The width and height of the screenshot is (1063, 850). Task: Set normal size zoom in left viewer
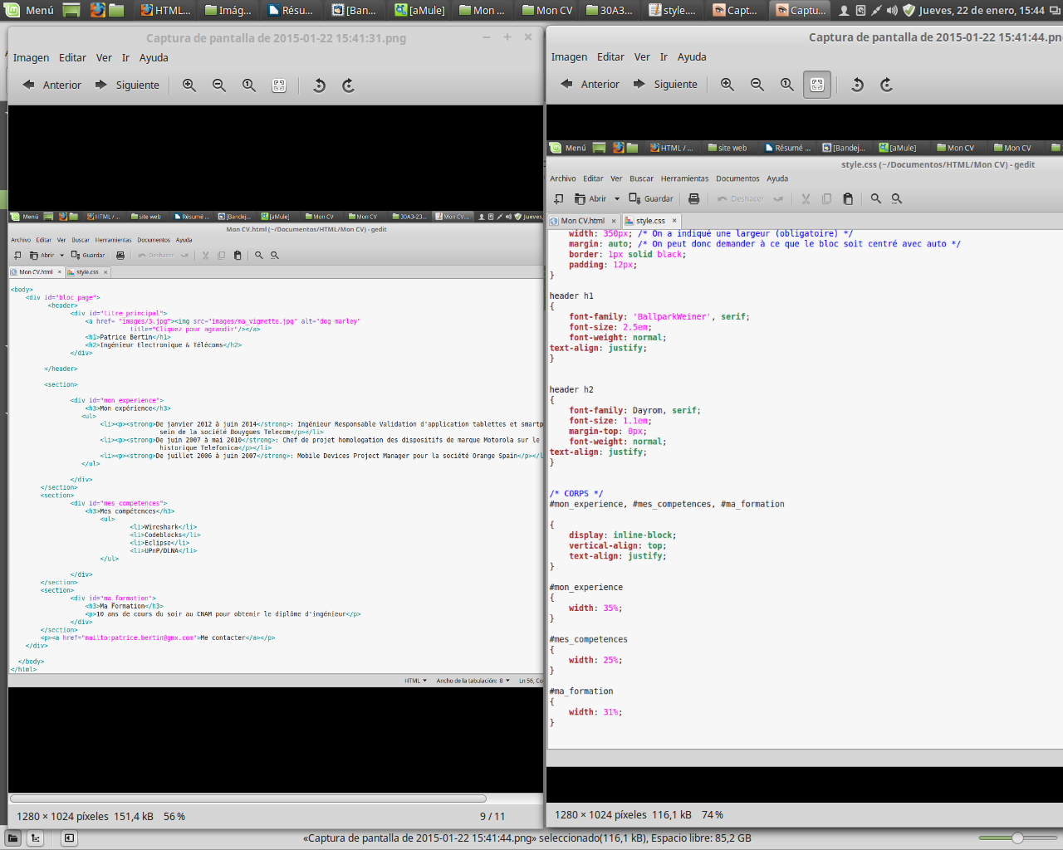249,85
